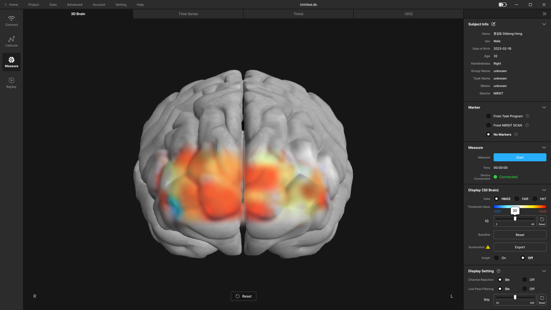Collapse the Subject Info section

point(544,24)
